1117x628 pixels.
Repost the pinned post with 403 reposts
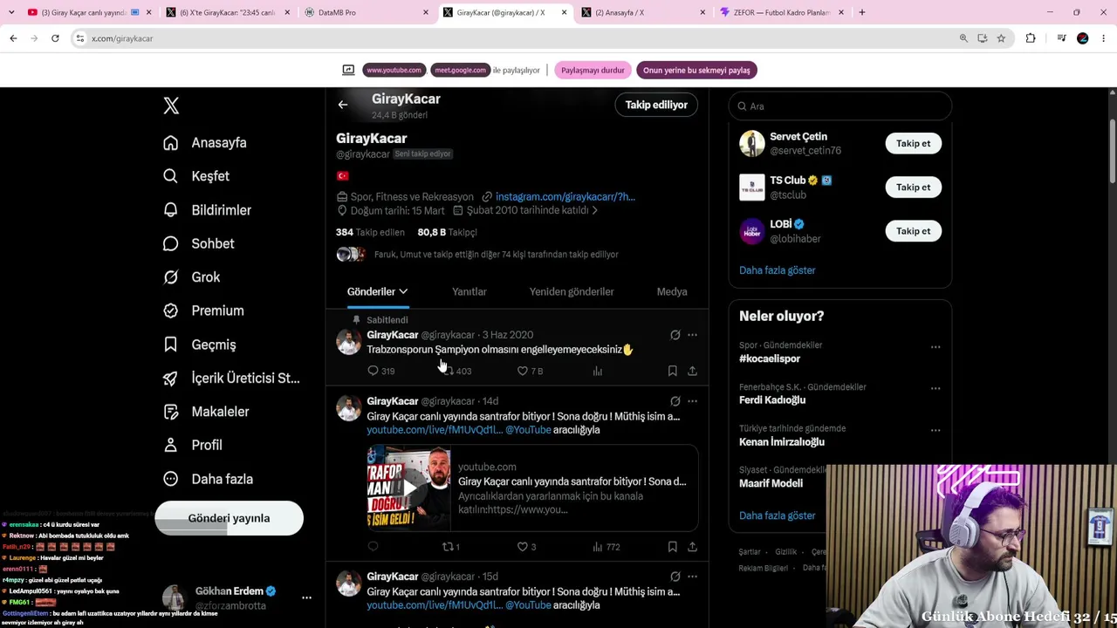[457, 371]
